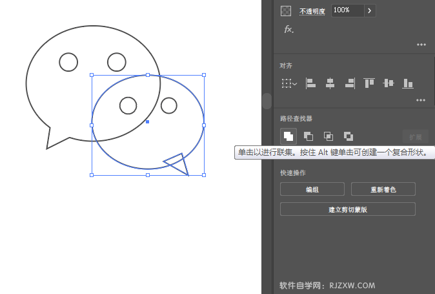Image resolution: width=435 pixels, height=294 pixels.
Task: Open the Align To dropdown
Action: pos(289,83)
